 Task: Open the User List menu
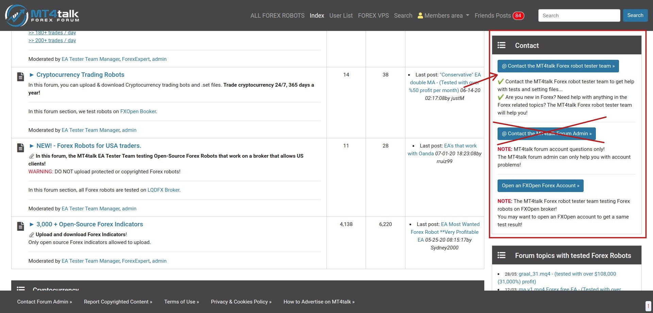(x=341, y=16)
